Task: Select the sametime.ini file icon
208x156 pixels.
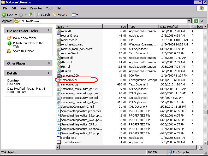Action: [x=59, y=80]
